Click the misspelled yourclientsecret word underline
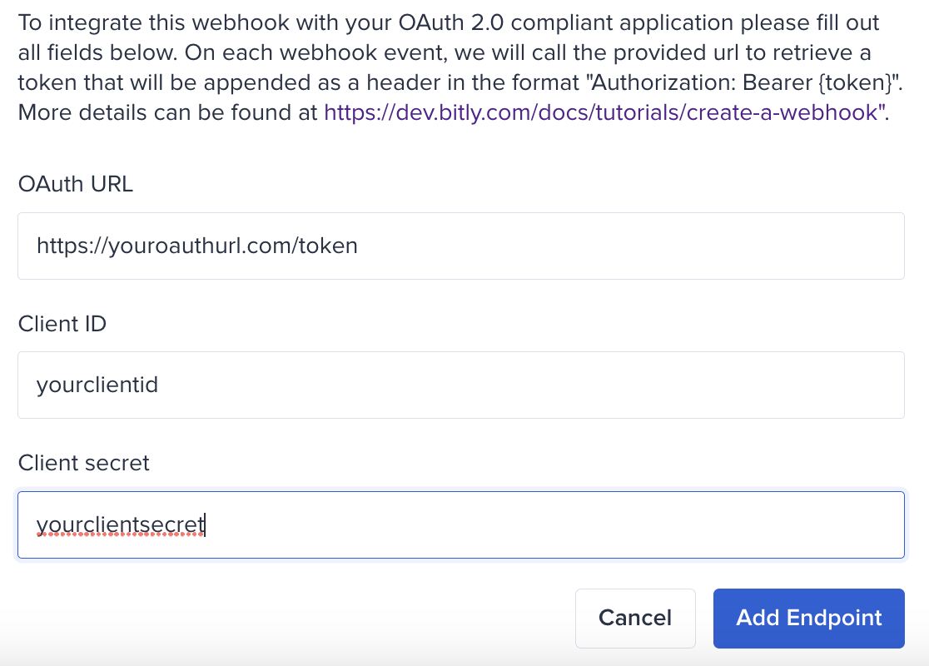 (120, 536)
